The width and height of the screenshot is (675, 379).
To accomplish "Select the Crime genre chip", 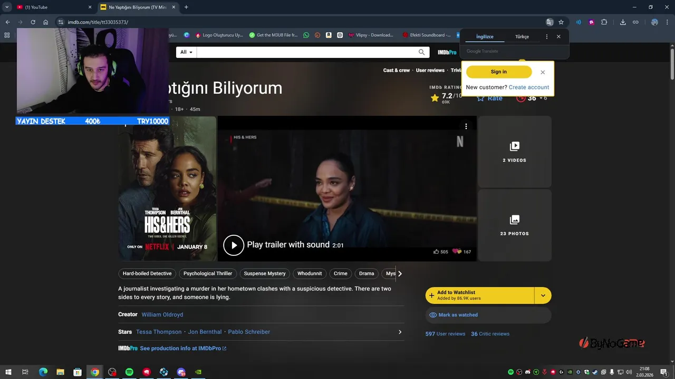I will 341,274.
